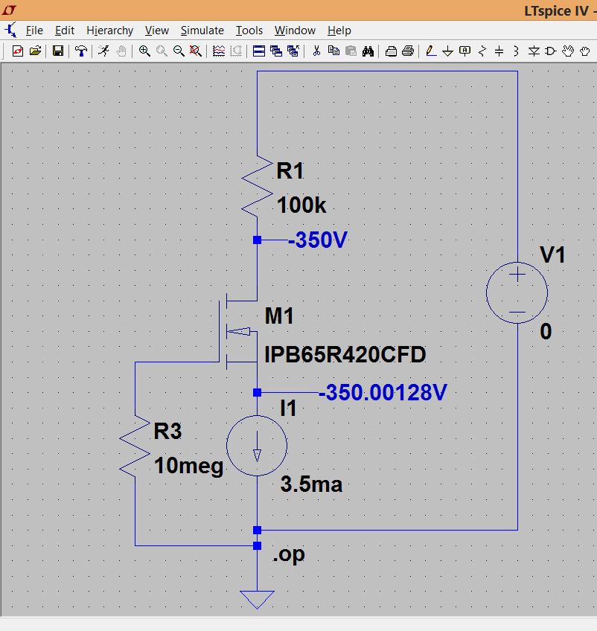Open a file with the folder icon
The width and height of the screenshot is (597, 631).
36,51
